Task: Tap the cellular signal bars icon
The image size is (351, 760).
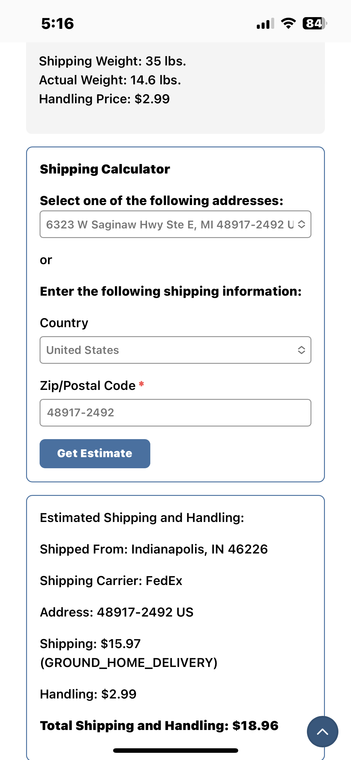Action: 265,23
